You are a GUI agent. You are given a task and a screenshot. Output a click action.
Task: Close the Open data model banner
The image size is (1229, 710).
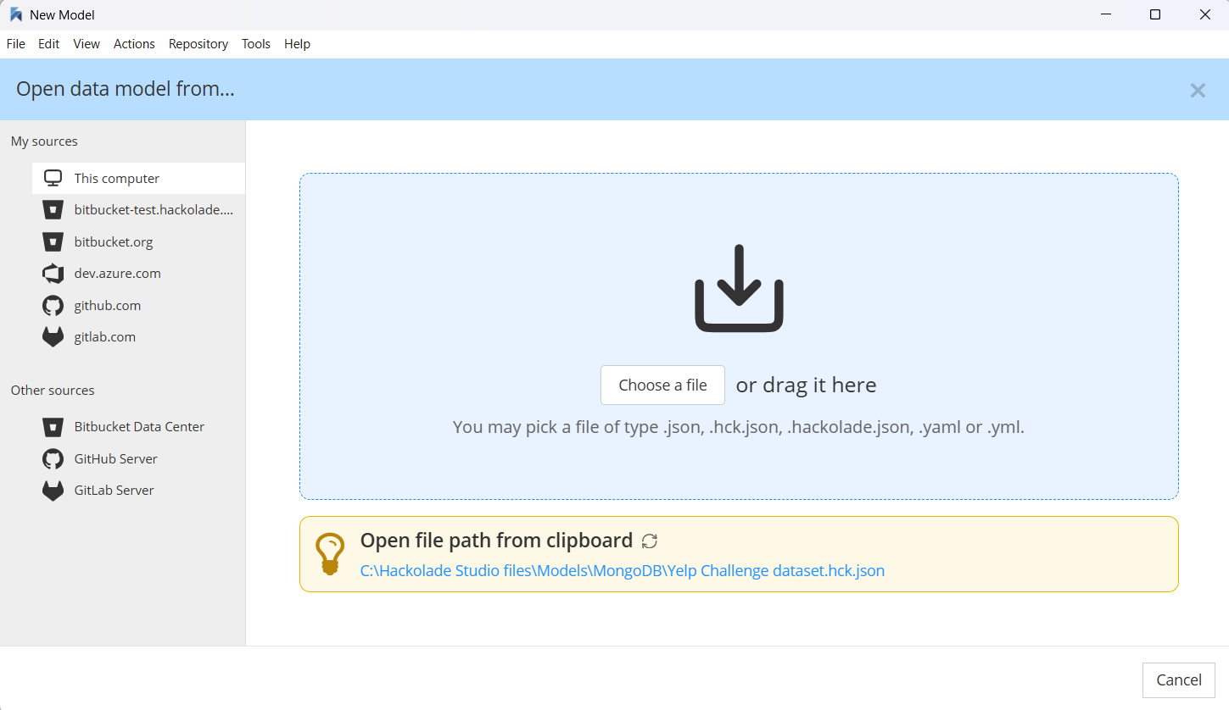pyautogui.click(x=1197, y=91)
